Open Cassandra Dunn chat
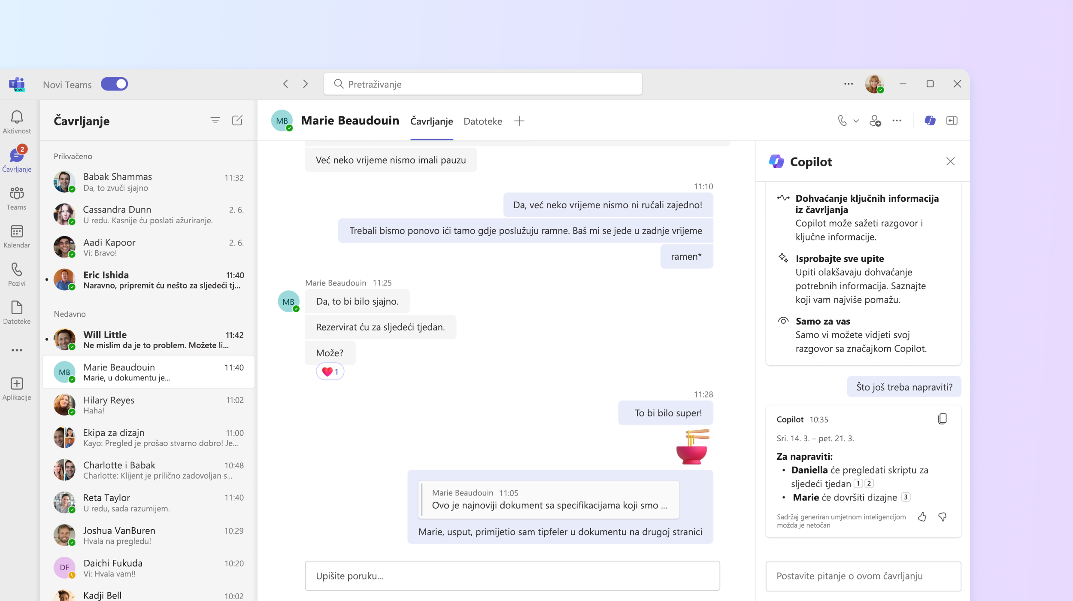 (x=149, y=215)
